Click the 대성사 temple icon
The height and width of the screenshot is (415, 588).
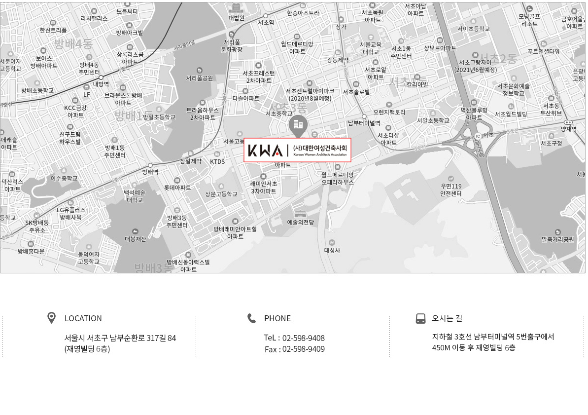[332, 242]
